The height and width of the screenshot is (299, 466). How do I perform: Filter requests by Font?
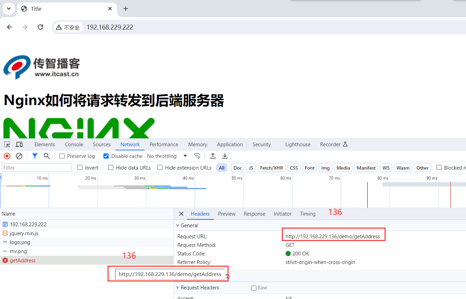pyautogui.click(x=310, y=168)
